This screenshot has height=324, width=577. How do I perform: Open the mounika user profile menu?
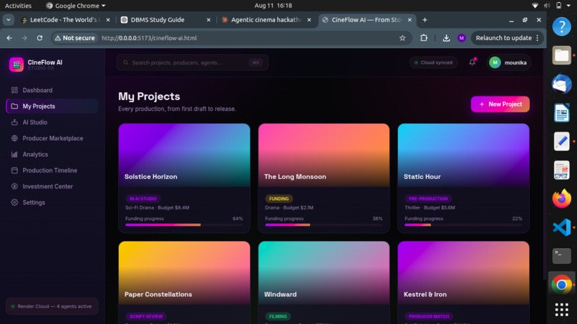pyautogui.click(x=508, y=62)
